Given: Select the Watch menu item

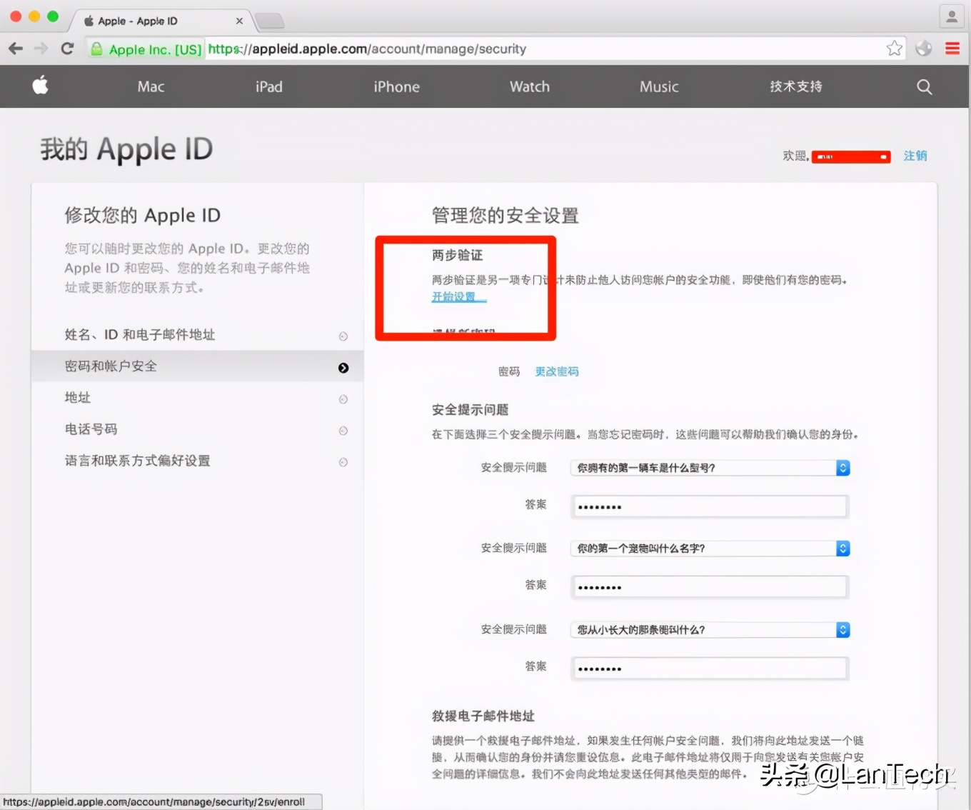Looking at the screenshot, I should pyautogui.click(x=529, y=86).
